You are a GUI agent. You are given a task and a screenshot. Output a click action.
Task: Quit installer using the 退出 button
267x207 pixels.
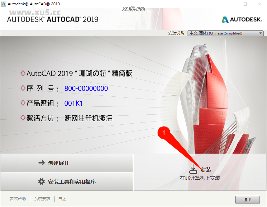[247, 200]
